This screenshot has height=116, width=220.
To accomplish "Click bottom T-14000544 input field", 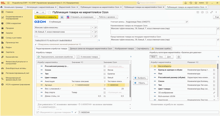I will click(x=148, y=112).
